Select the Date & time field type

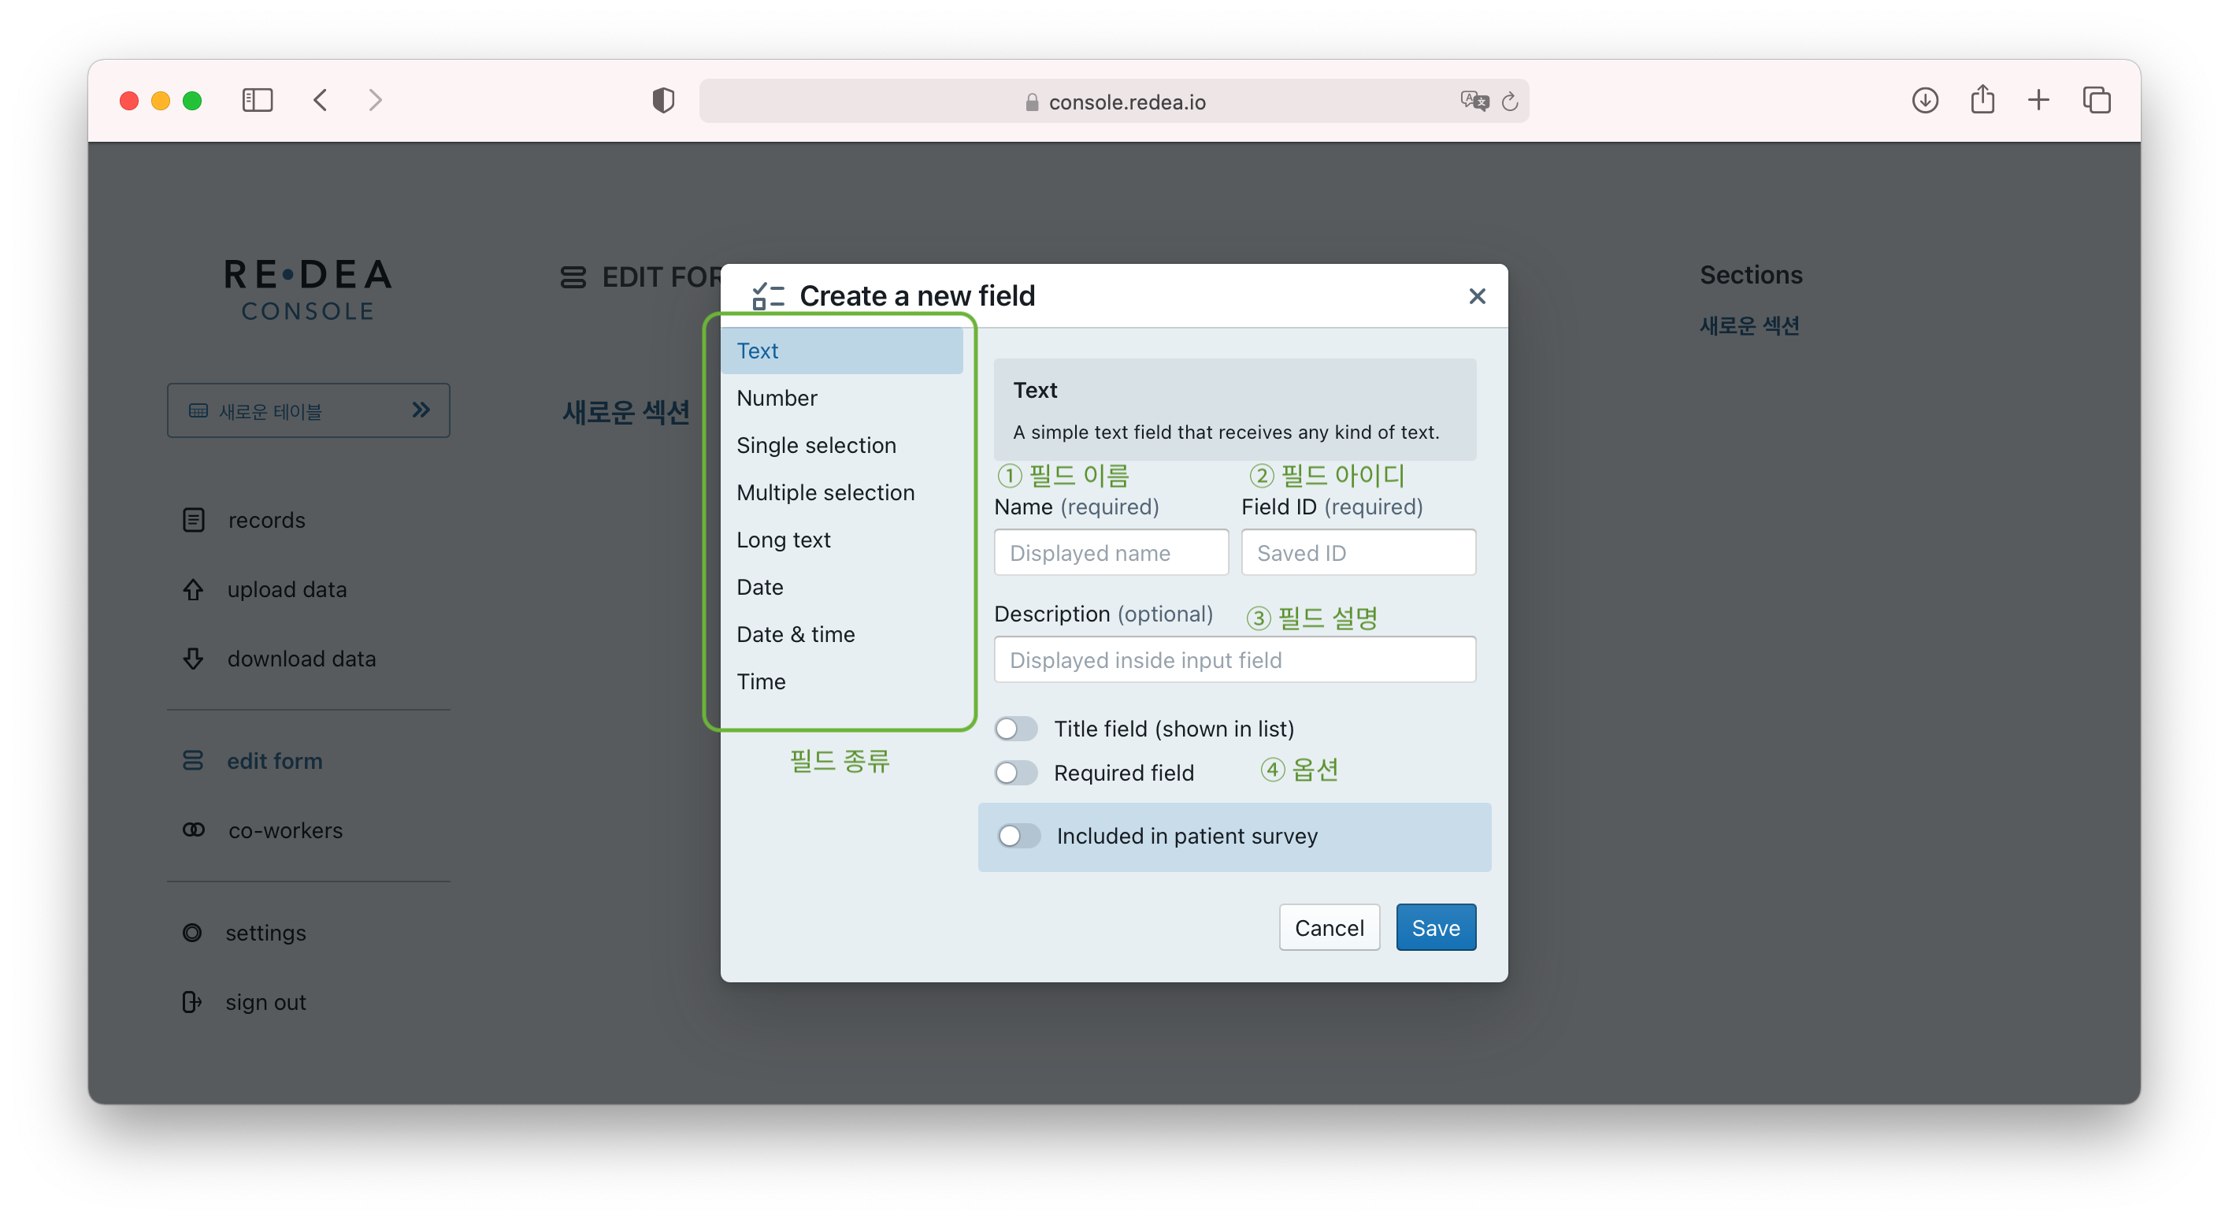tap(796, 634)
